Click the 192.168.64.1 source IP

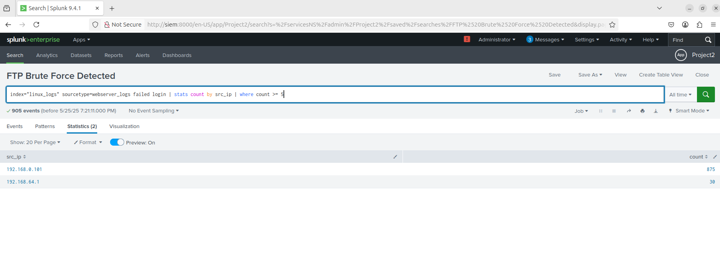tap(23, 182)
